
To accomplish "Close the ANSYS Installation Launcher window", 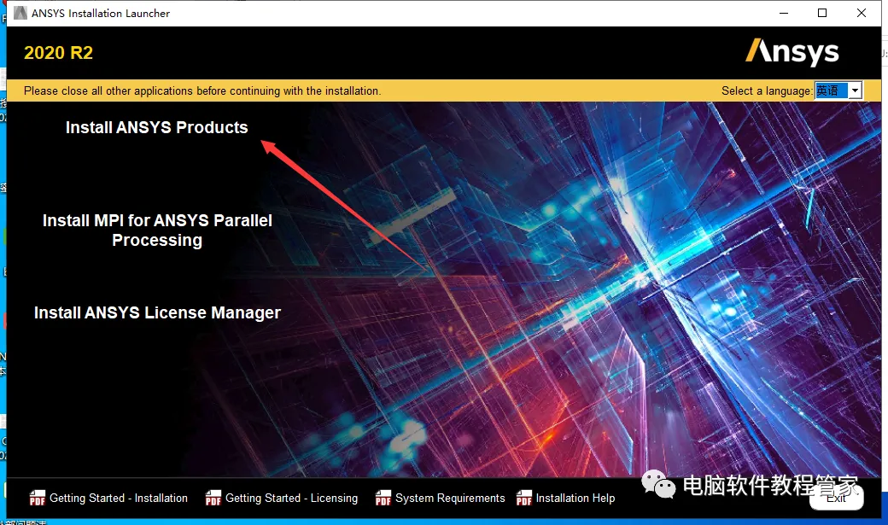I will pyautogui.click(x=862, y=13).
